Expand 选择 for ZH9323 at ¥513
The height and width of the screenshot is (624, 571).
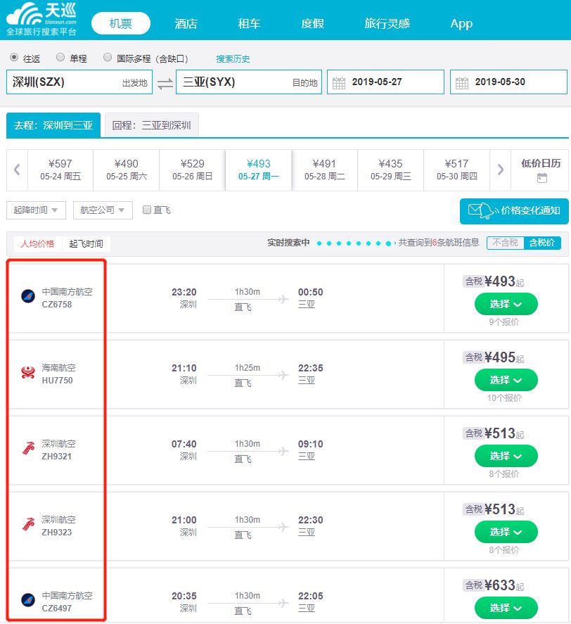pos(506,532)
